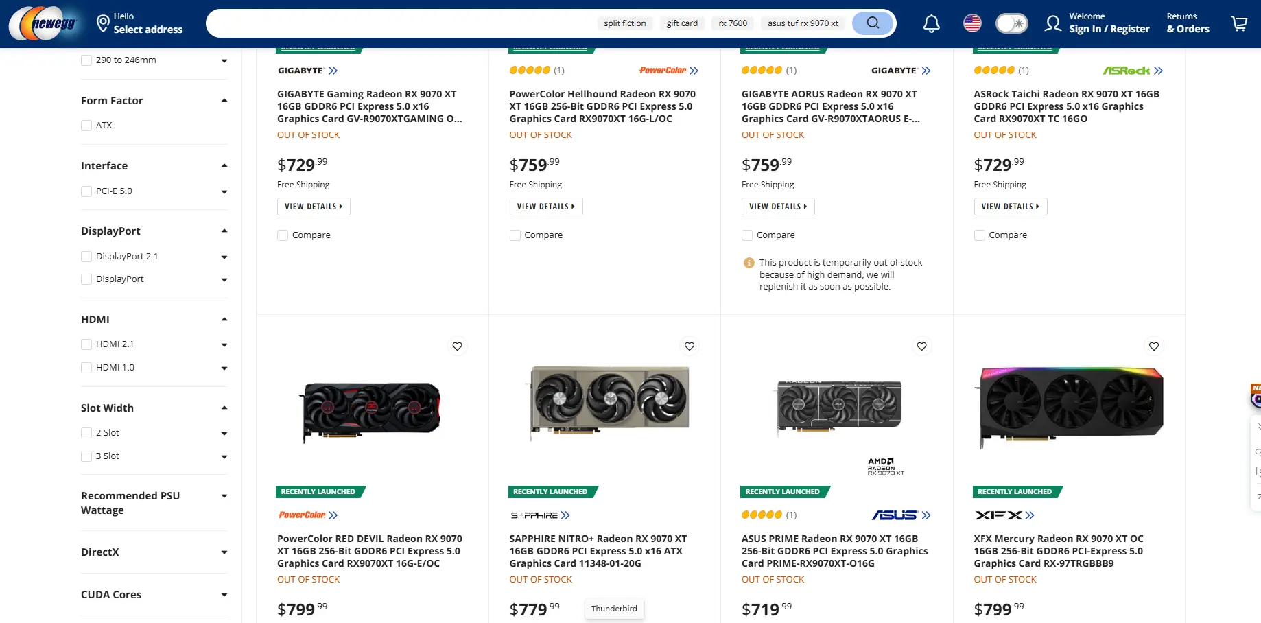
Task: Open country selector US flag
Action: point(972,23)
